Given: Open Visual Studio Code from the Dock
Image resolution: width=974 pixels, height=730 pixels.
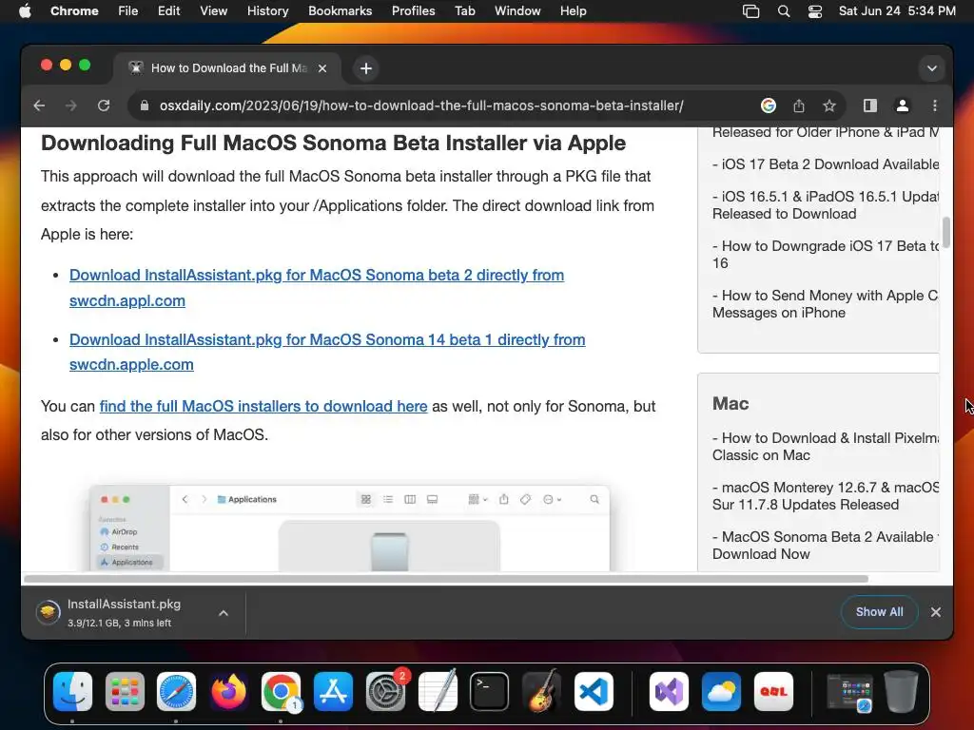Looking at the screenshot, I should click(594, 691).
